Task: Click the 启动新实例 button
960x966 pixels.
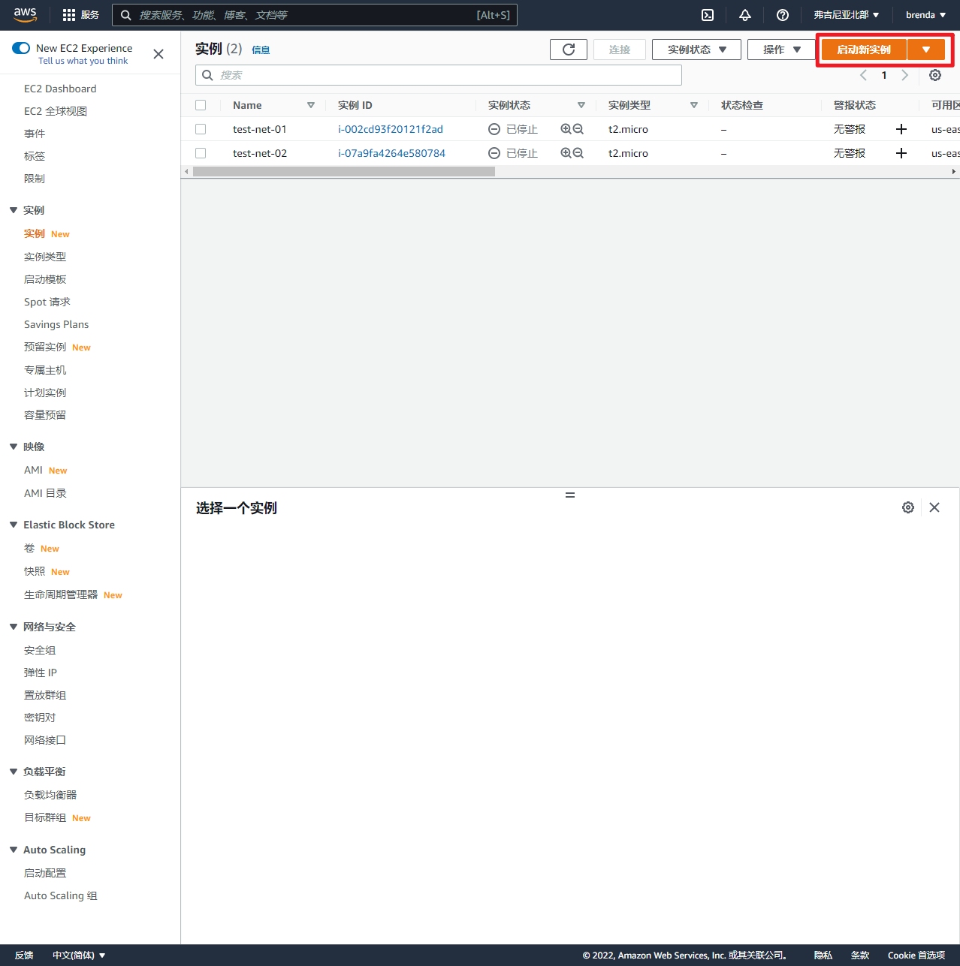Action: [x=864, y=50]
